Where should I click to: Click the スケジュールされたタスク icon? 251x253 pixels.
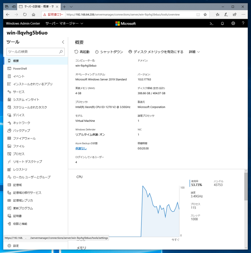(9, 107)
